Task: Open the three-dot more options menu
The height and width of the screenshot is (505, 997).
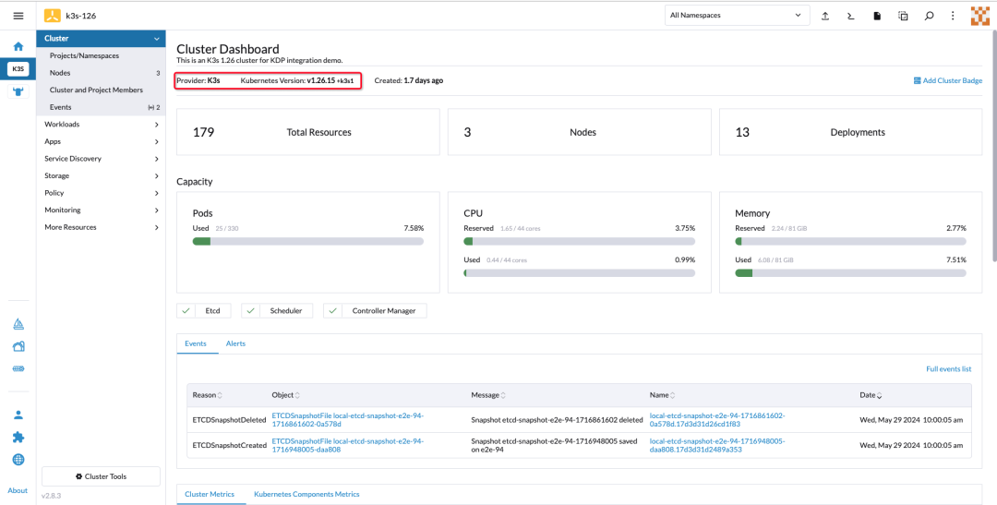Action: pos(953,16)
